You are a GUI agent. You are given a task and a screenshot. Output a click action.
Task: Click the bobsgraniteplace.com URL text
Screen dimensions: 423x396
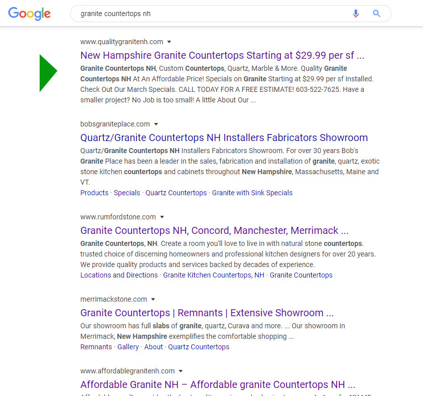coord(115,124)
